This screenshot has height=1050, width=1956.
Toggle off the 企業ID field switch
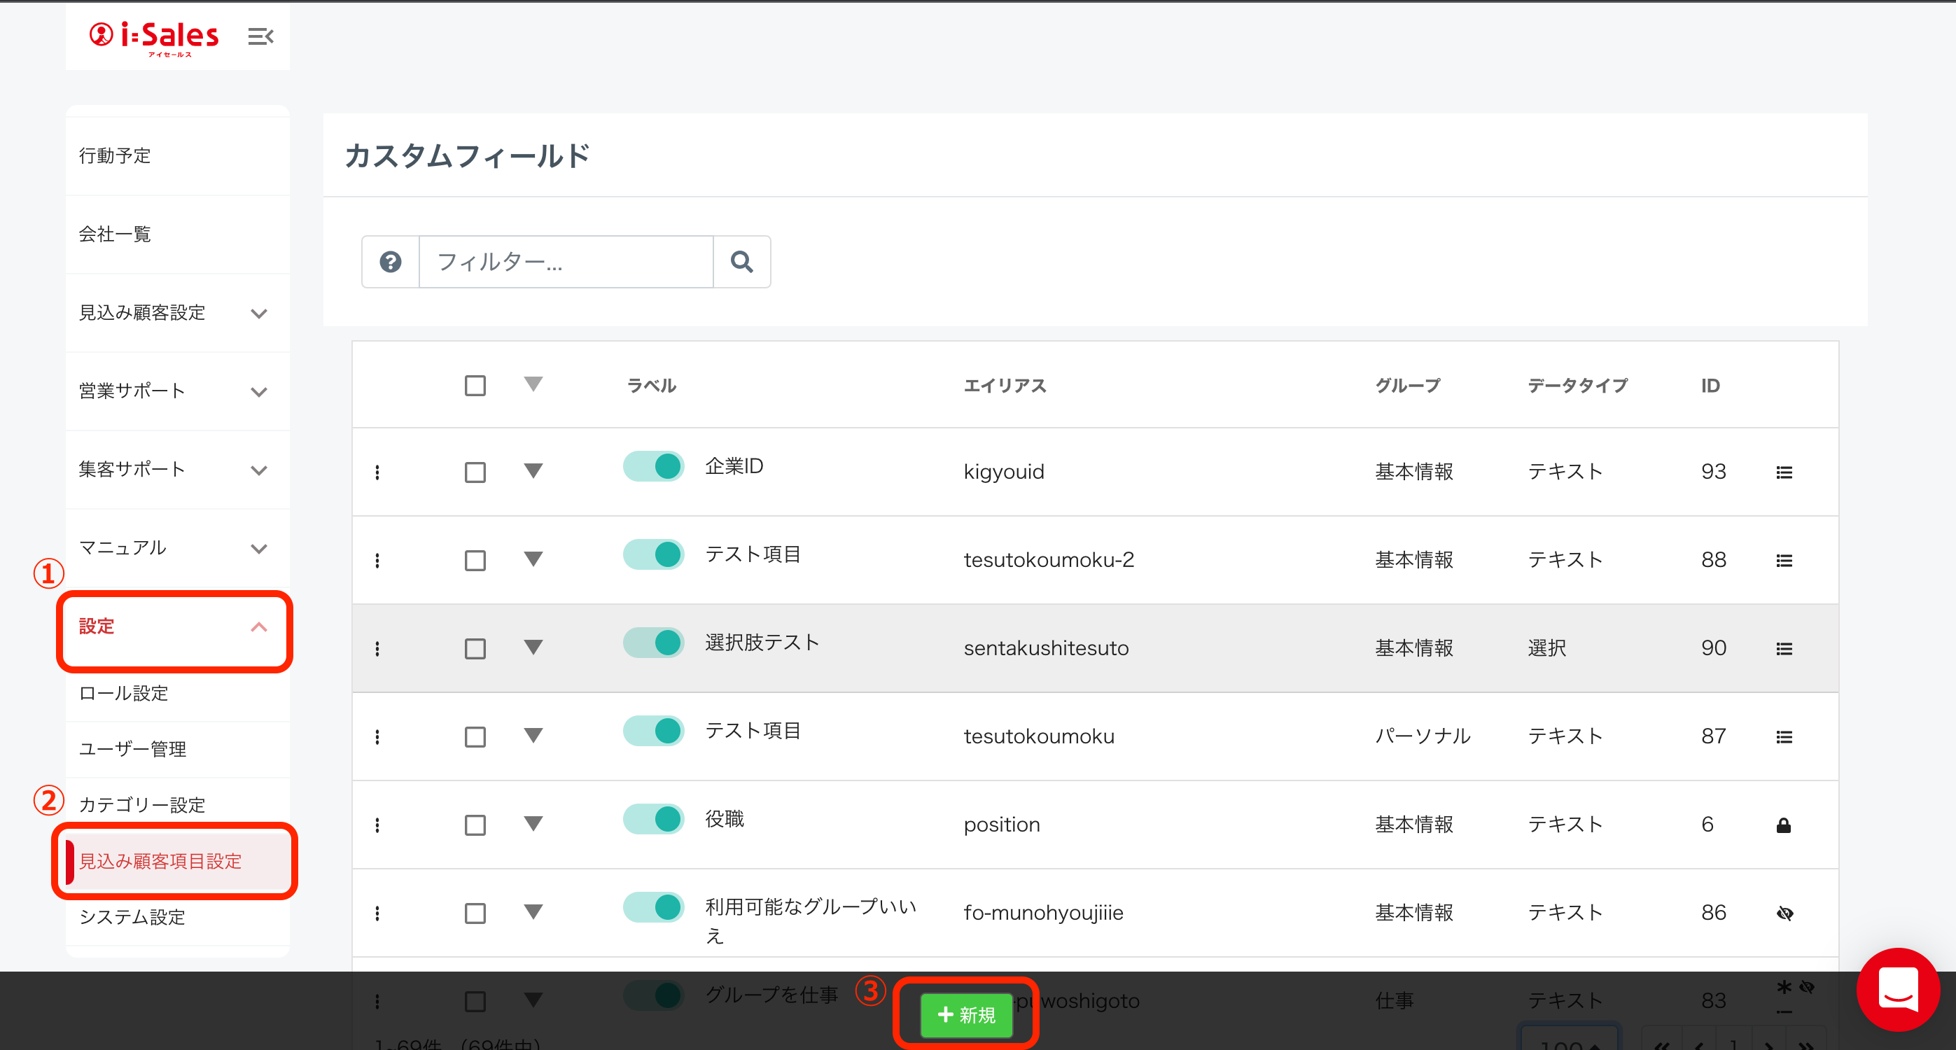(653, 466)
